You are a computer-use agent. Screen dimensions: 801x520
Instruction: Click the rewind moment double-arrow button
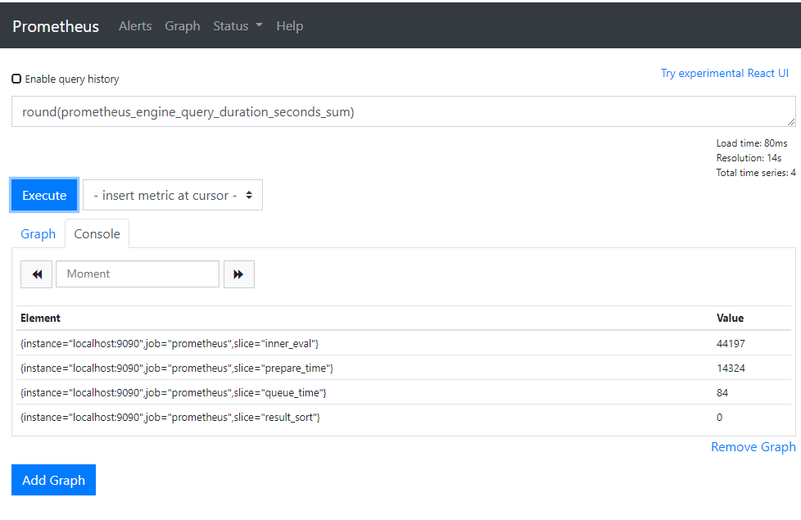coord(36,274)
